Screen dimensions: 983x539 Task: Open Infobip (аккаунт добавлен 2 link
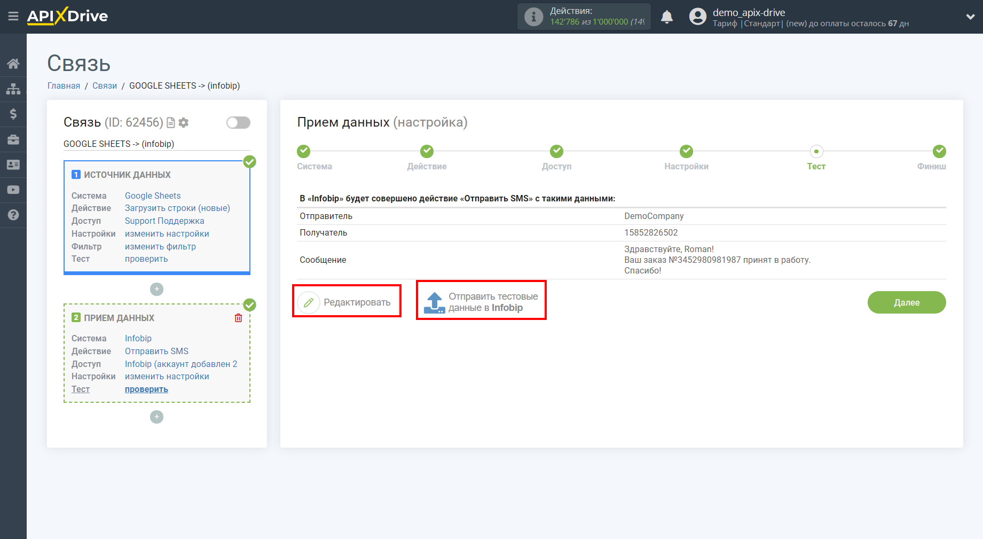coord(181,364)
